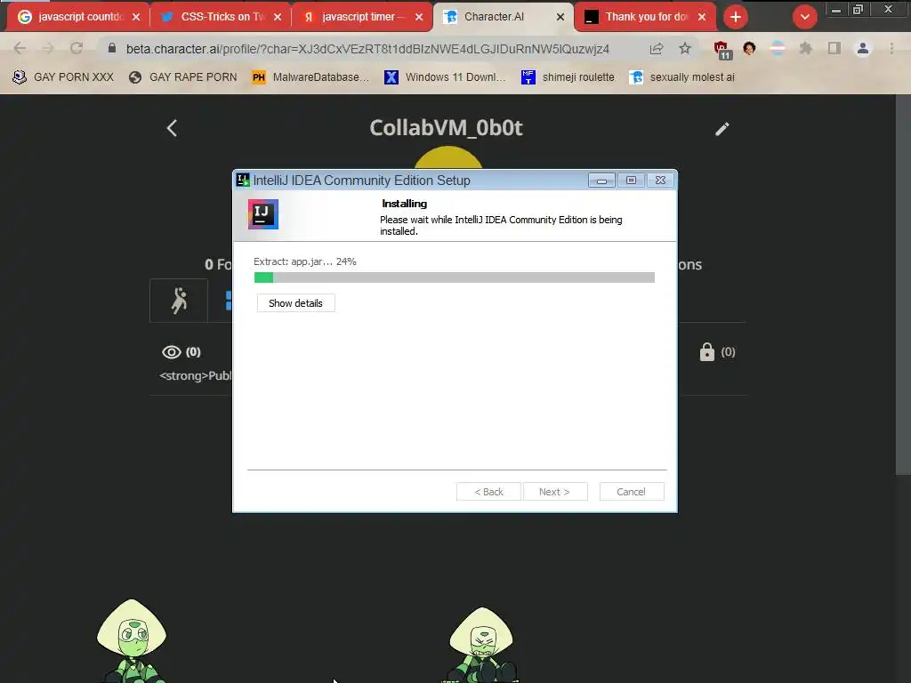
Task: Click the browser forward arrow
Action: [x=48, y=48]
